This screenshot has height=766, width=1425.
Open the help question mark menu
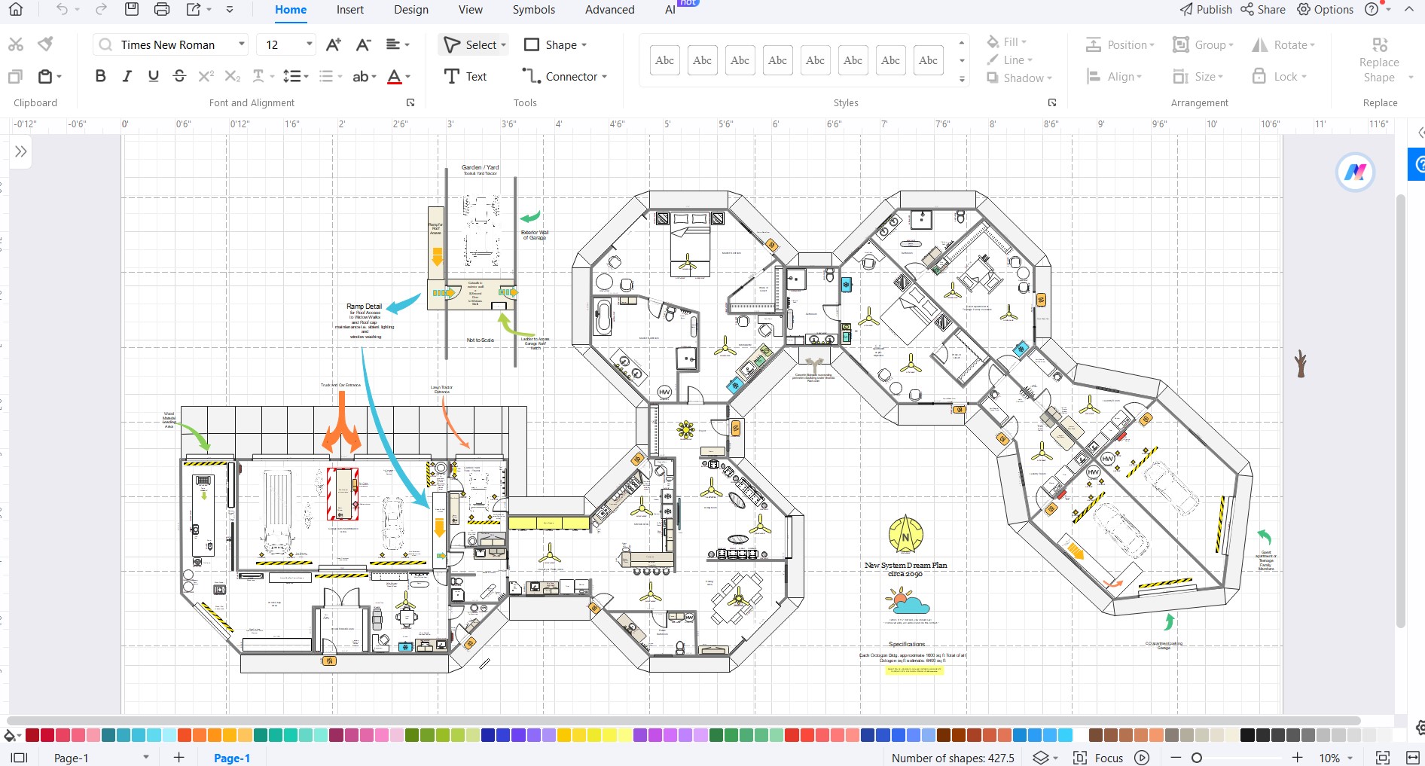click(1372, 9)
